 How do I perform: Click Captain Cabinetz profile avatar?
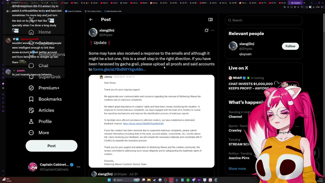point(33,167)
